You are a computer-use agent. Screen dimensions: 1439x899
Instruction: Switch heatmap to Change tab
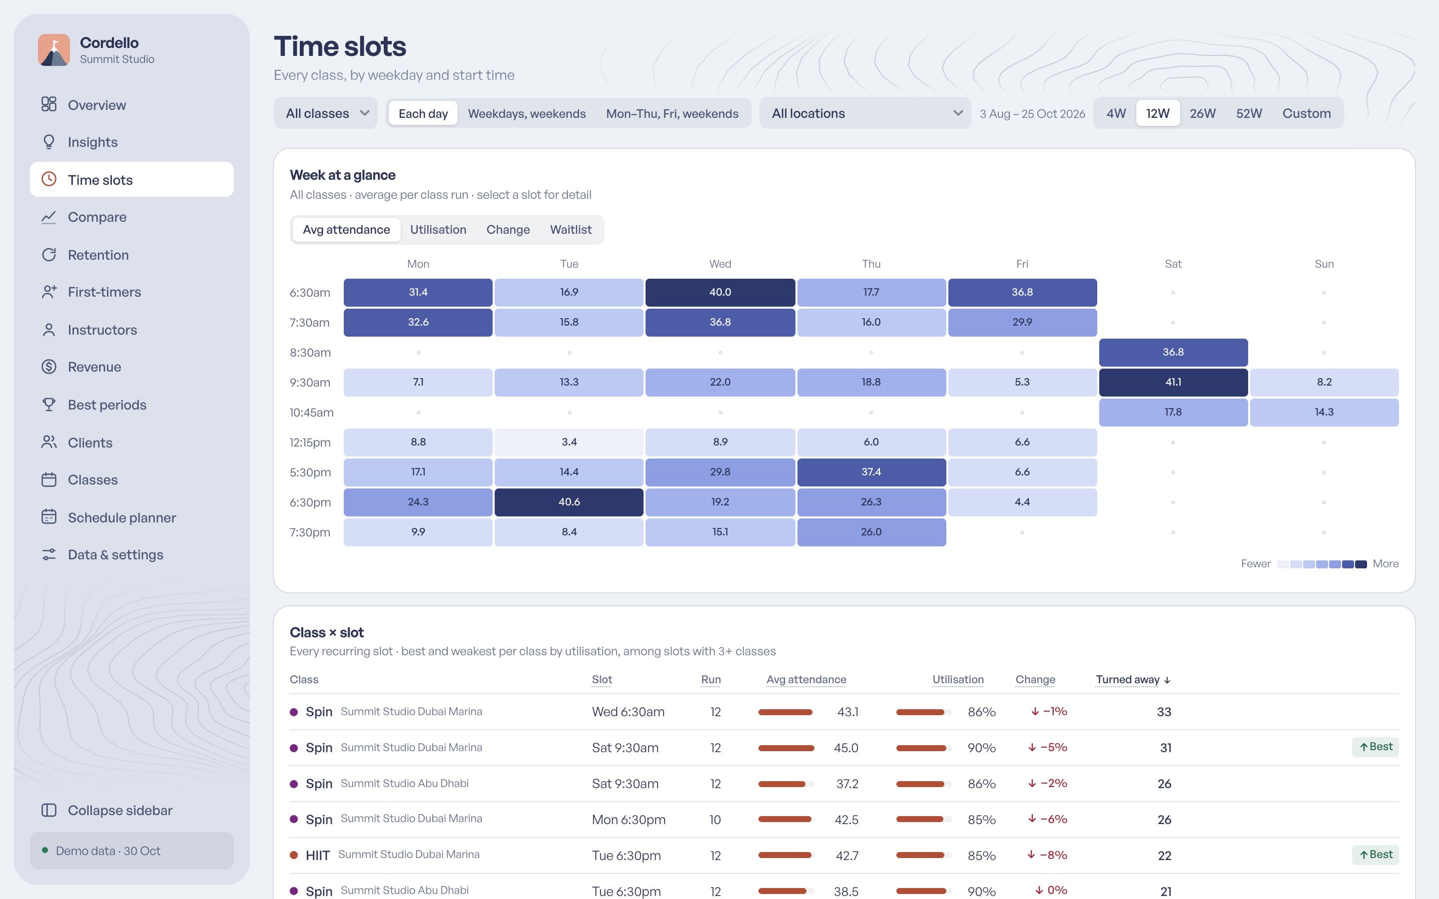point(508,230)
